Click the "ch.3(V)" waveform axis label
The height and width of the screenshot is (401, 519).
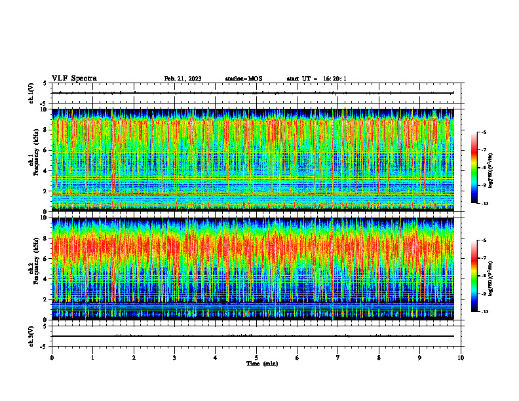[x=31, y=336]
